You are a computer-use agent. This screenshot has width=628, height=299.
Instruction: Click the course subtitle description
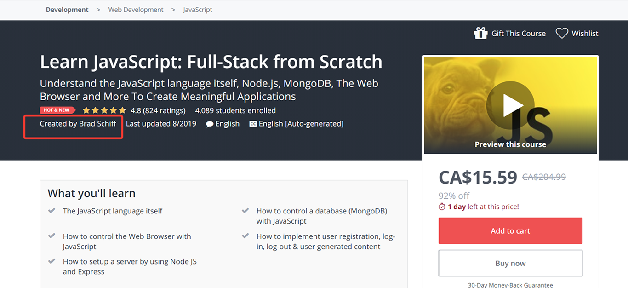(209, 90)
